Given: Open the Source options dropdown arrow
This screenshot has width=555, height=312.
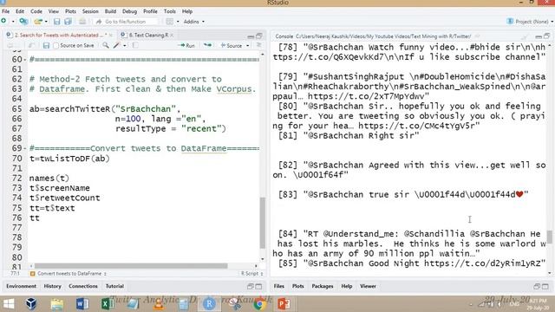Looking at the screenshot, I should (247, 46).
